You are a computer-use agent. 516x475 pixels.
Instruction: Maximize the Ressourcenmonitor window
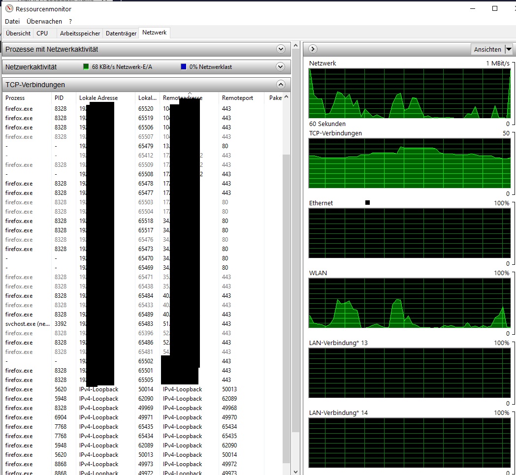pyautogui.click(x=495, y=8)
